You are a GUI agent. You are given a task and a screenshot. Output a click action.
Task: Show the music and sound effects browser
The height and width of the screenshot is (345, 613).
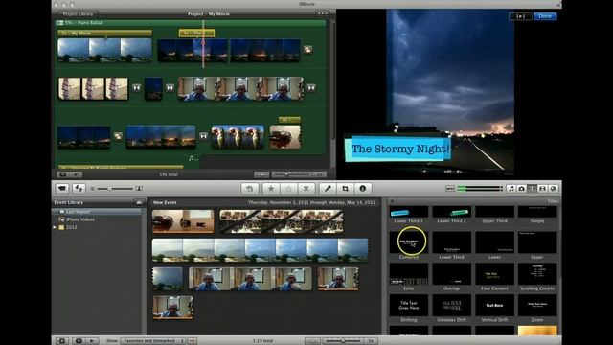[x=511, y=189]
